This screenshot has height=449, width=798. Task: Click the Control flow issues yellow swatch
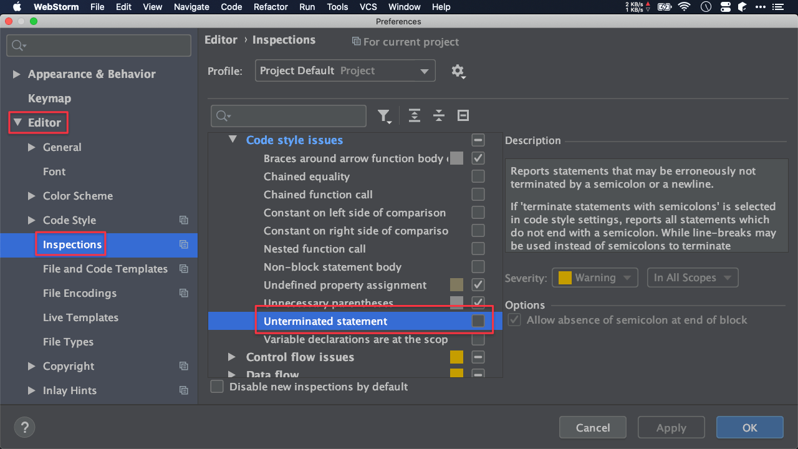click(x=456, y=357)
